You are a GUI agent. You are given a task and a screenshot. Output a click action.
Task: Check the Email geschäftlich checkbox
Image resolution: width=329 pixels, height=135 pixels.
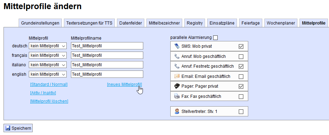pyautogui.click(x=241, y=76)
